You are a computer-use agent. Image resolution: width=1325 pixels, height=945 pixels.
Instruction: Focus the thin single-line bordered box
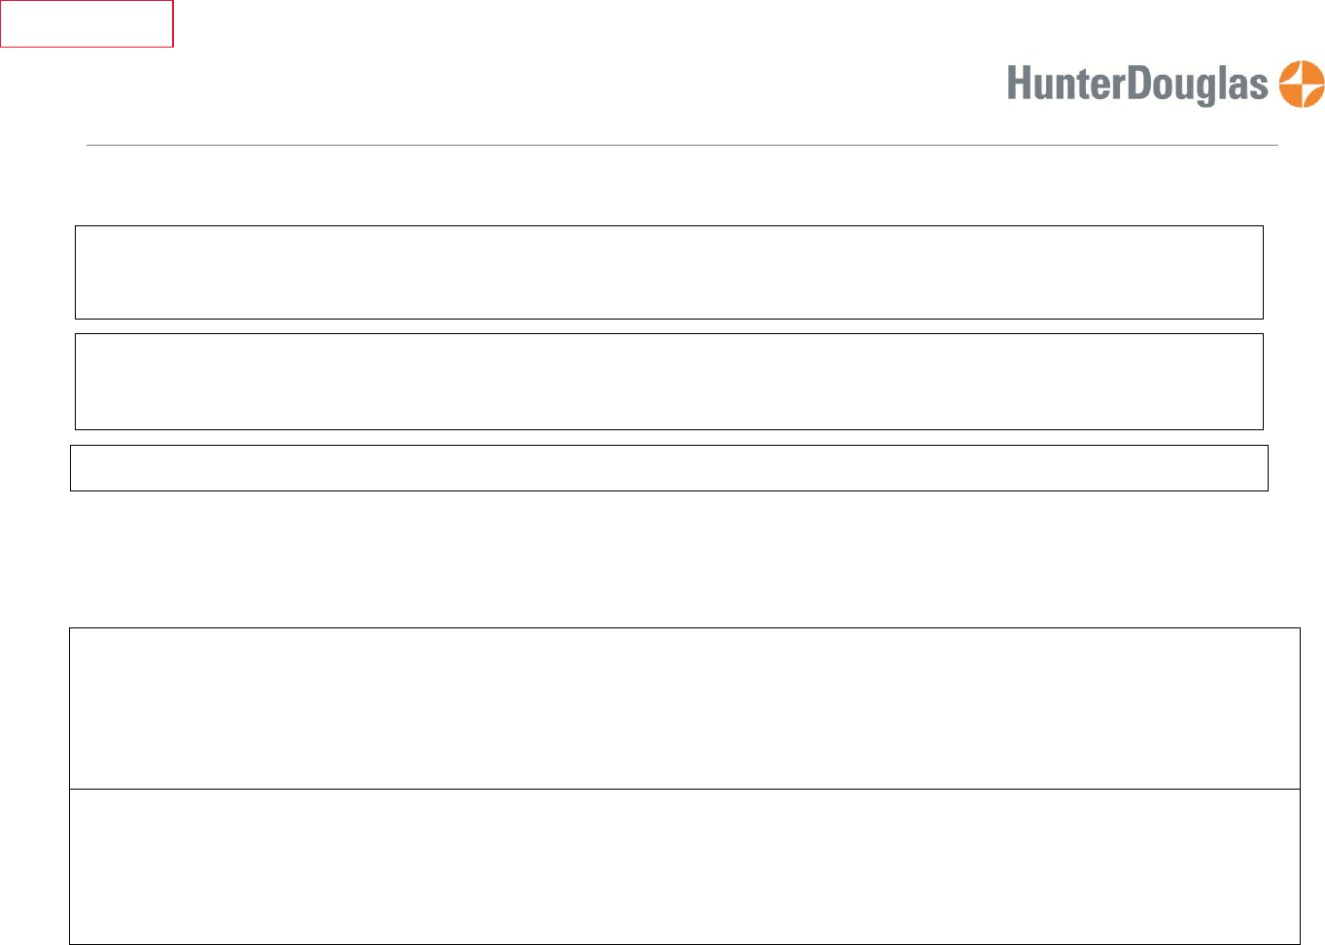(669, 468)
